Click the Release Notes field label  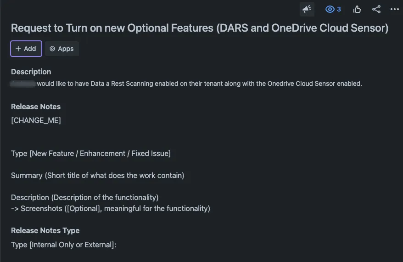36,106
